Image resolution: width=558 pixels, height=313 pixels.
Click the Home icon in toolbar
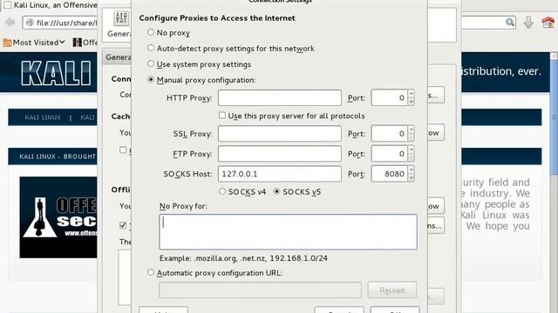tap(548, 23)
